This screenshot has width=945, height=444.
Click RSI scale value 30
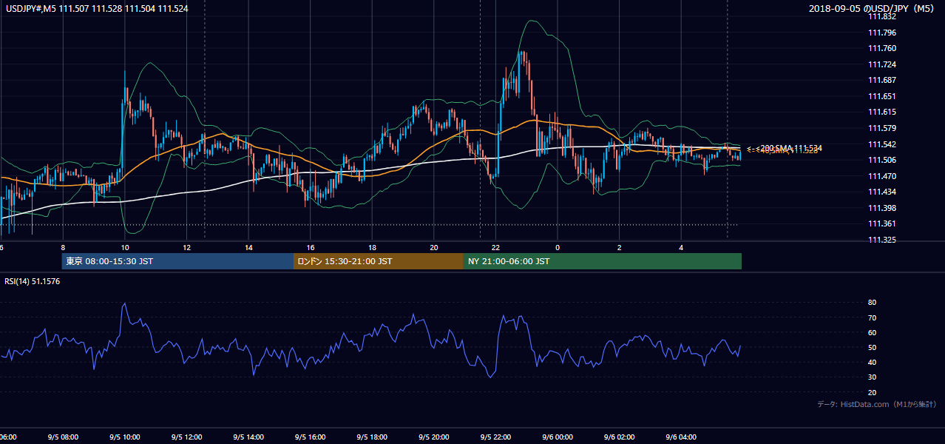pyautogui.click(x=872, y=377)
